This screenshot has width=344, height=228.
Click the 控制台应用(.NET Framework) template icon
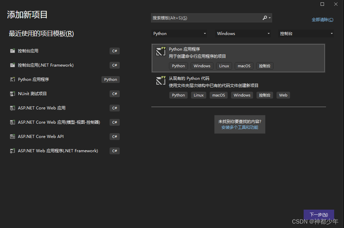13,65
